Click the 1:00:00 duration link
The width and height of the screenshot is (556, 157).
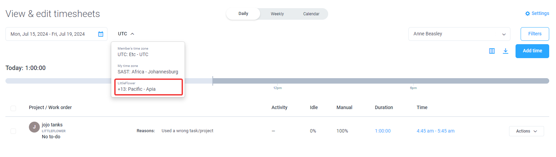click(383, 131)
